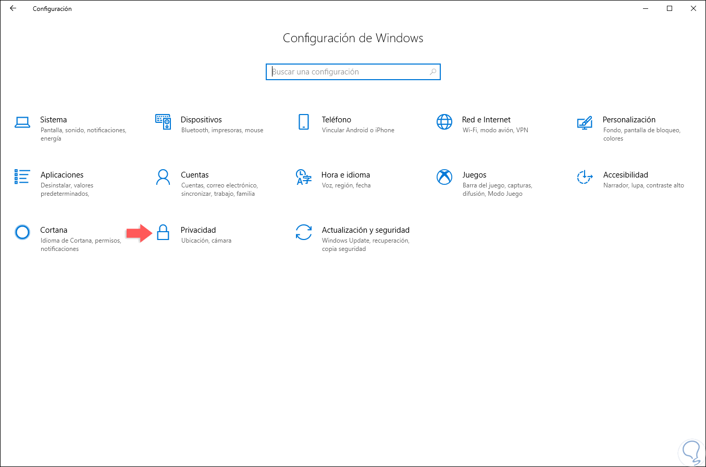
Task: Click 'Vincular Android o iPhone' description
Action: point(358,130)
